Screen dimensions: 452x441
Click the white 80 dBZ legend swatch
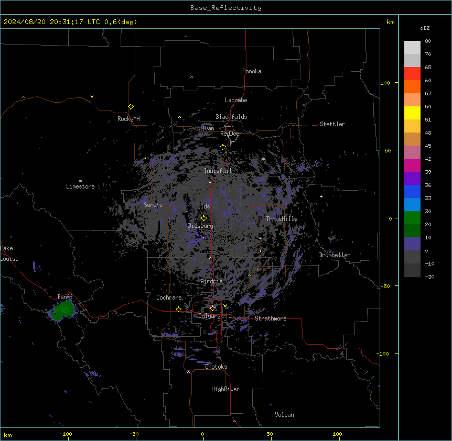tap(412, 48)
